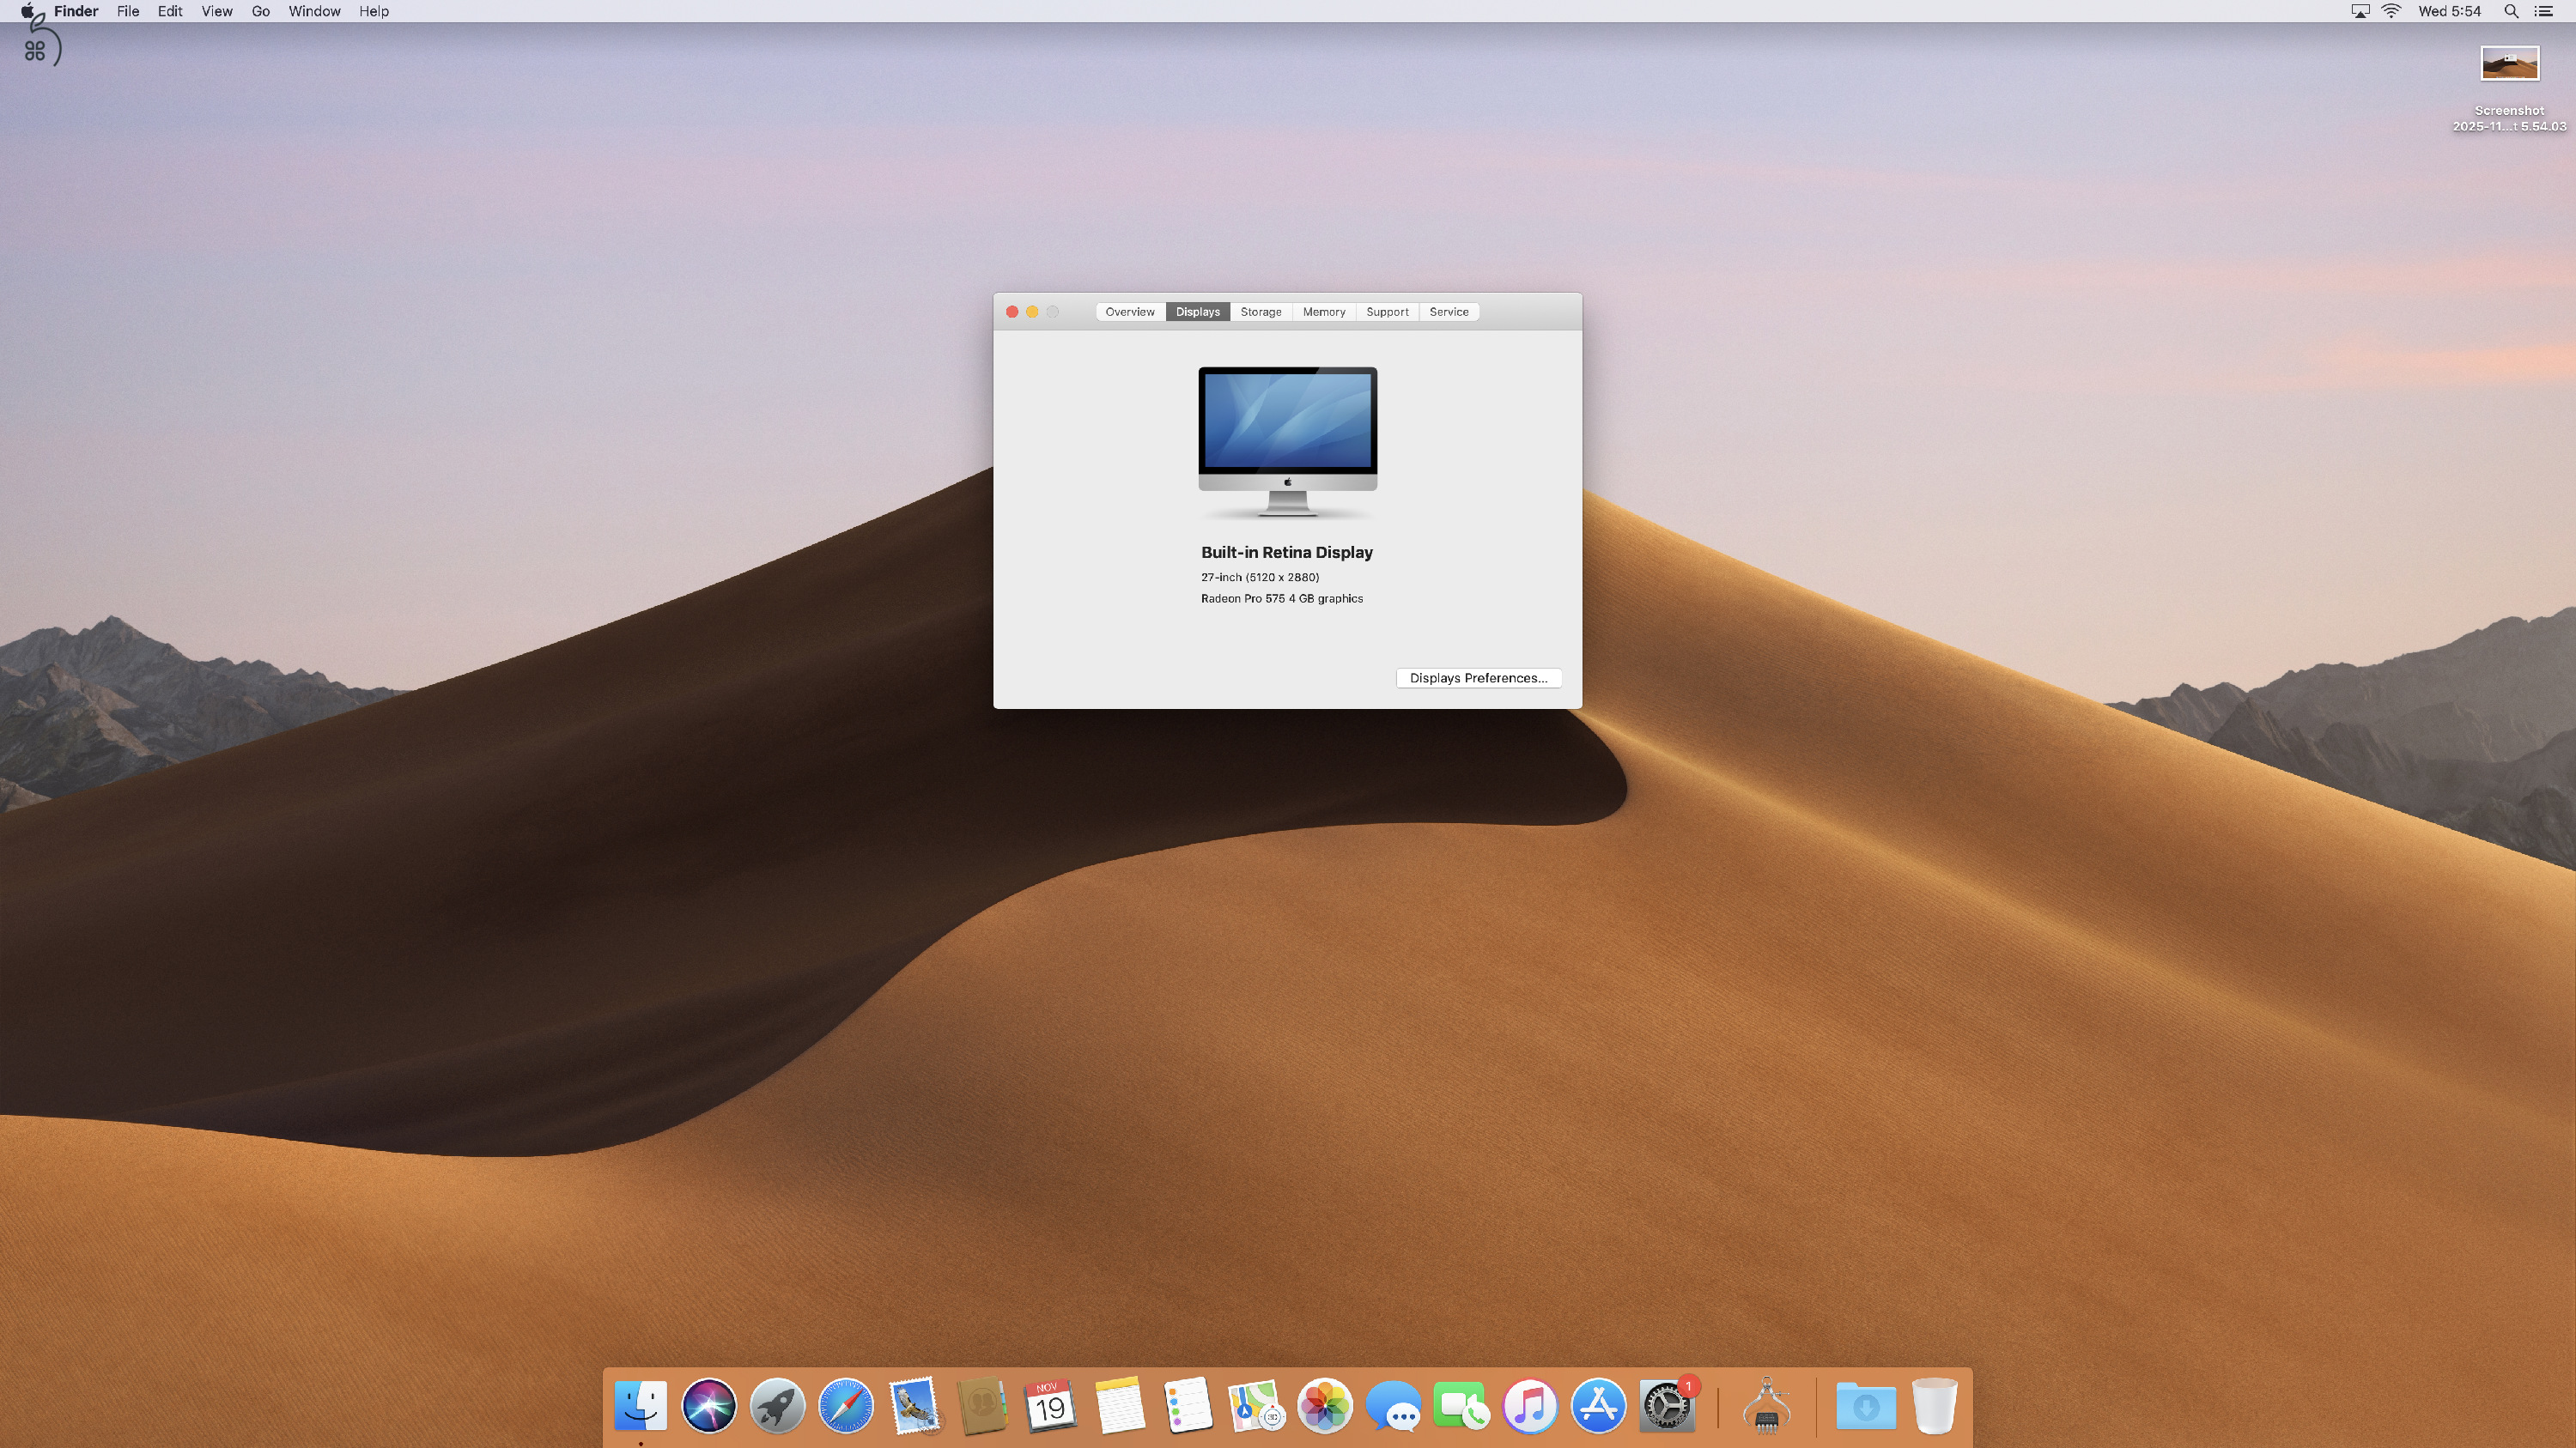2576x1448 pixels.
Task: Open Spotlight search from the menu bar
Action: point(2510,11)
